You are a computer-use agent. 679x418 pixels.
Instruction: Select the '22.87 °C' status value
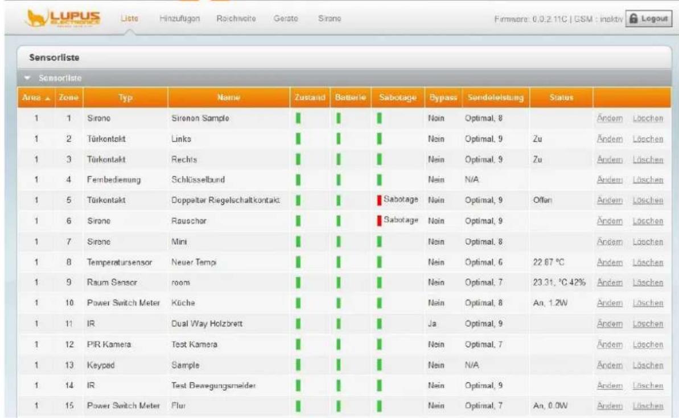[549, 262]
